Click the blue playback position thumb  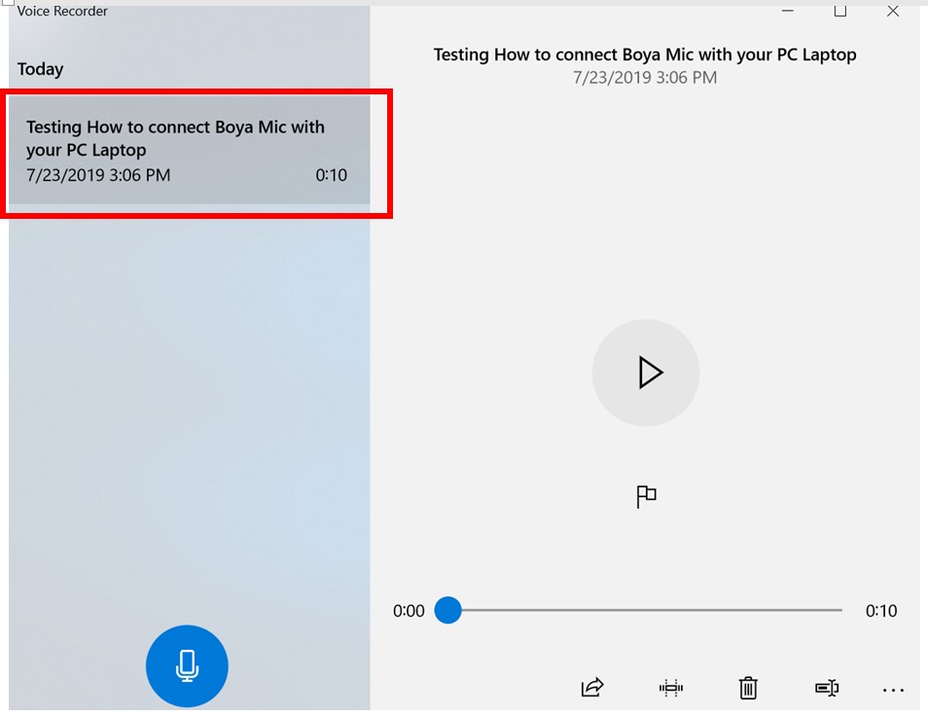coord(448,610)
